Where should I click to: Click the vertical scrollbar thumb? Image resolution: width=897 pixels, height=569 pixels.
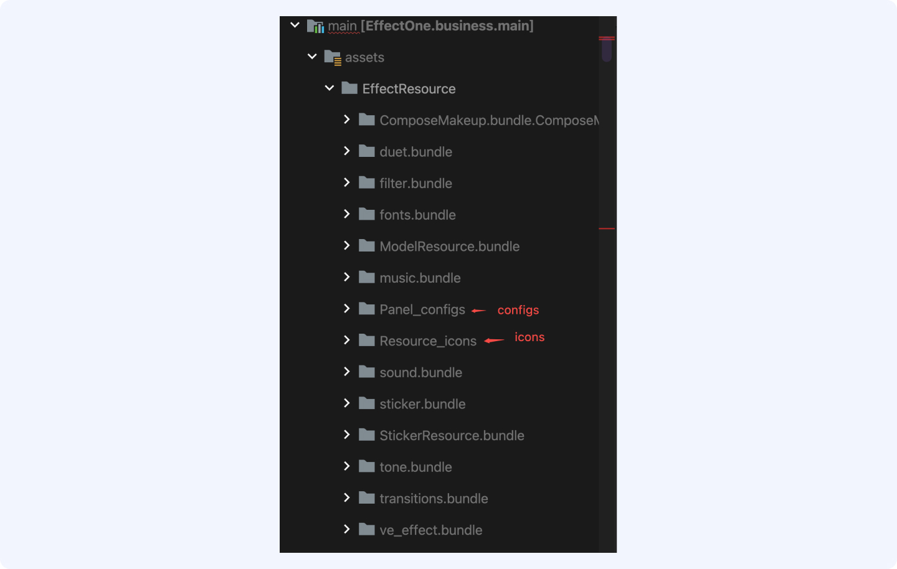click(607, 50)
